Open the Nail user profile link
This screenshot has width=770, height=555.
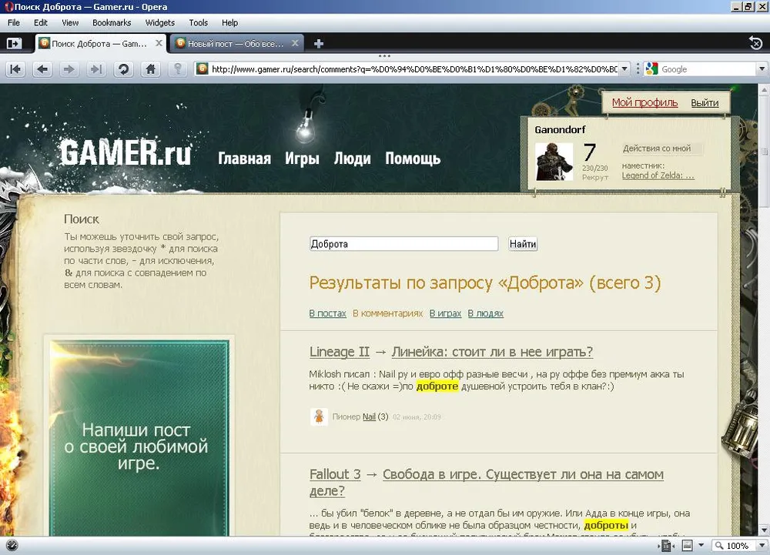tap(369, 416)
